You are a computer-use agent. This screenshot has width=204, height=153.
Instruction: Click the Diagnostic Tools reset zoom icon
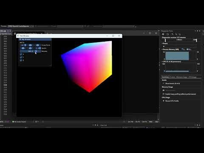(x=180, y=34)
